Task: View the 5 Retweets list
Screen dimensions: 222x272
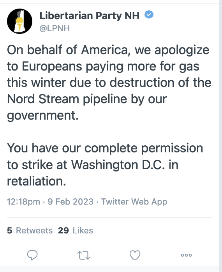Action: click(x=30, y=231)
